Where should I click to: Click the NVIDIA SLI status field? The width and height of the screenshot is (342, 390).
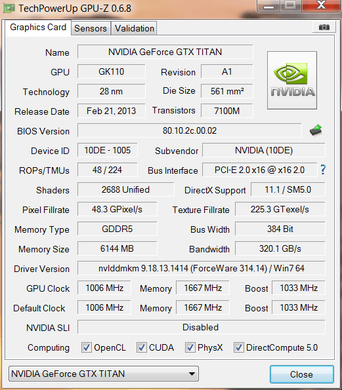click(x=202, y=327)
